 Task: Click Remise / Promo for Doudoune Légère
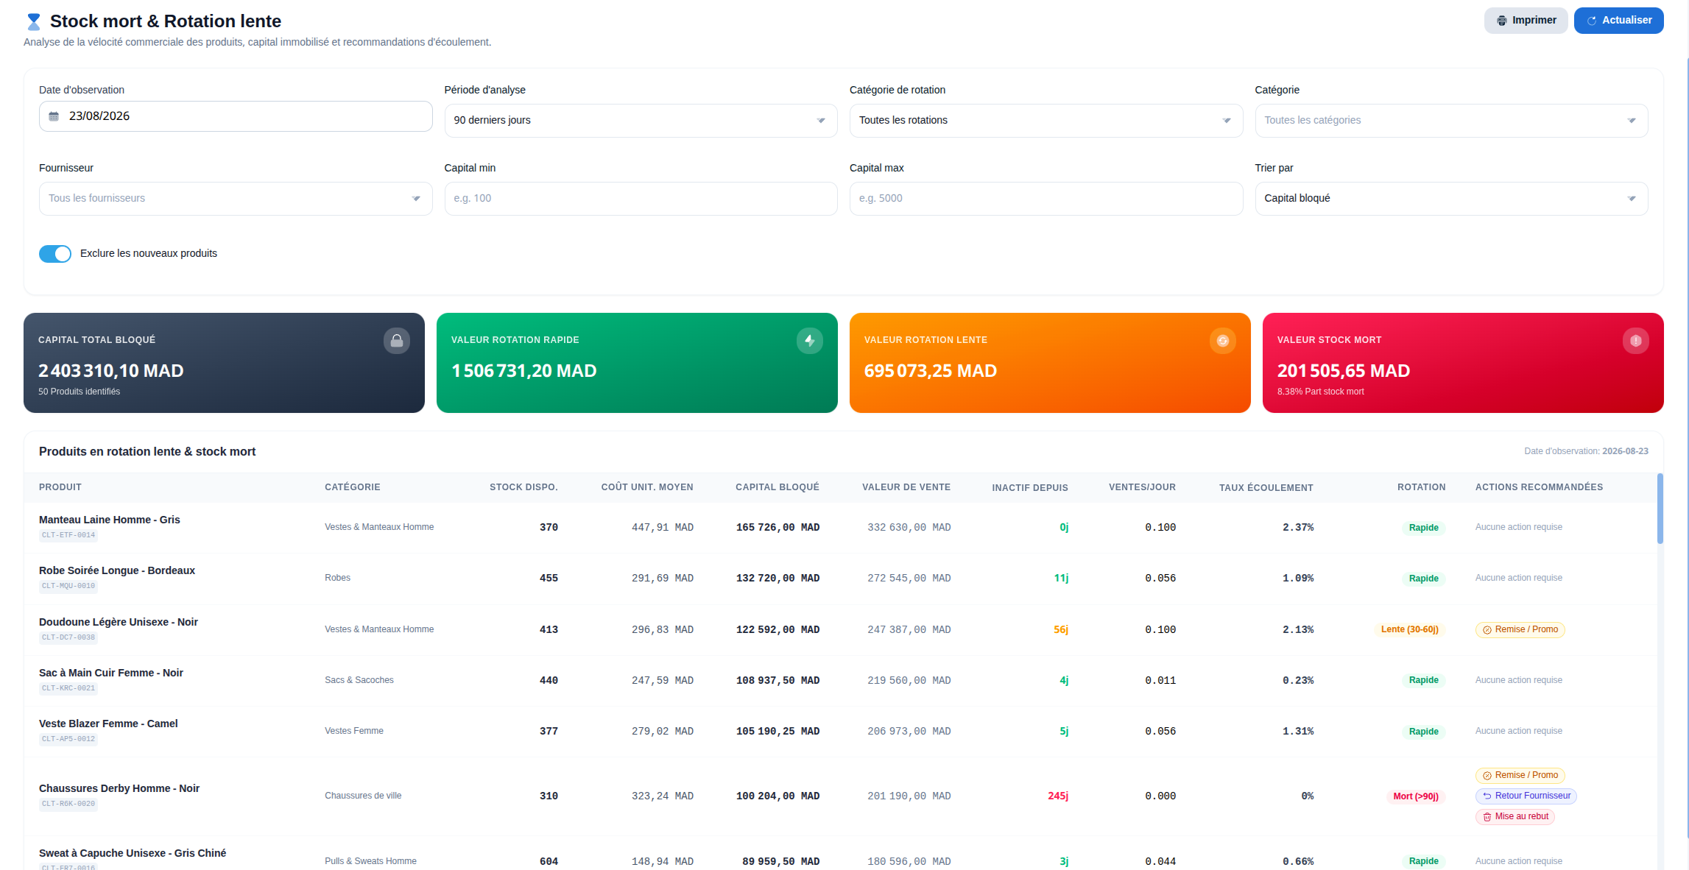pyautogui.click(x=1520, y=630)
